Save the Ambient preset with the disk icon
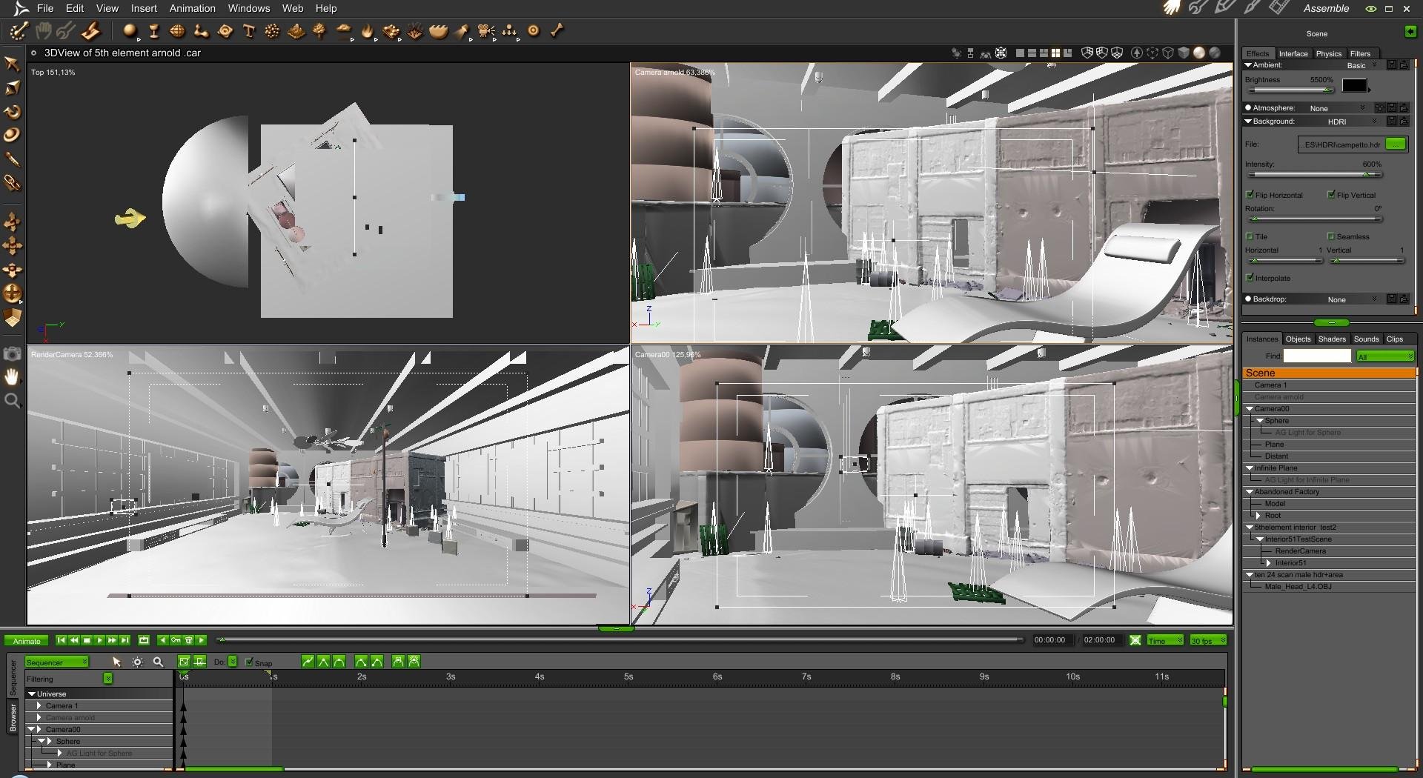 [x=1392, y=65]
